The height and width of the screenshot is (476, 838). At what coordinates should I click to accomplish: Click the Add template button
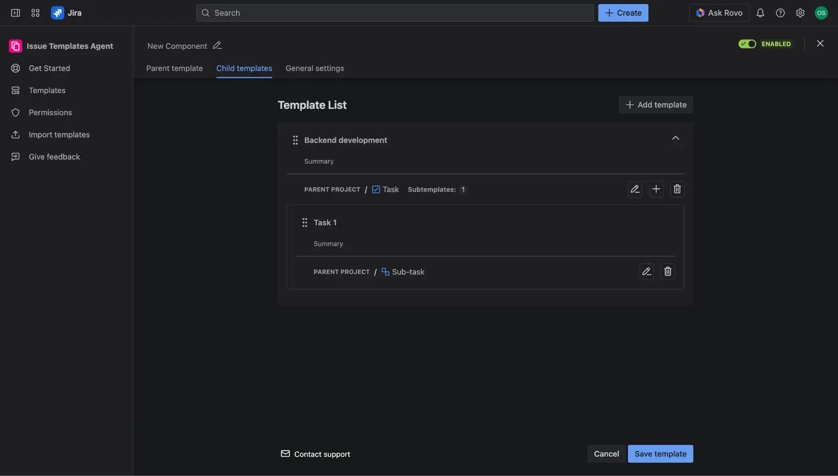[x=656, y=105]
